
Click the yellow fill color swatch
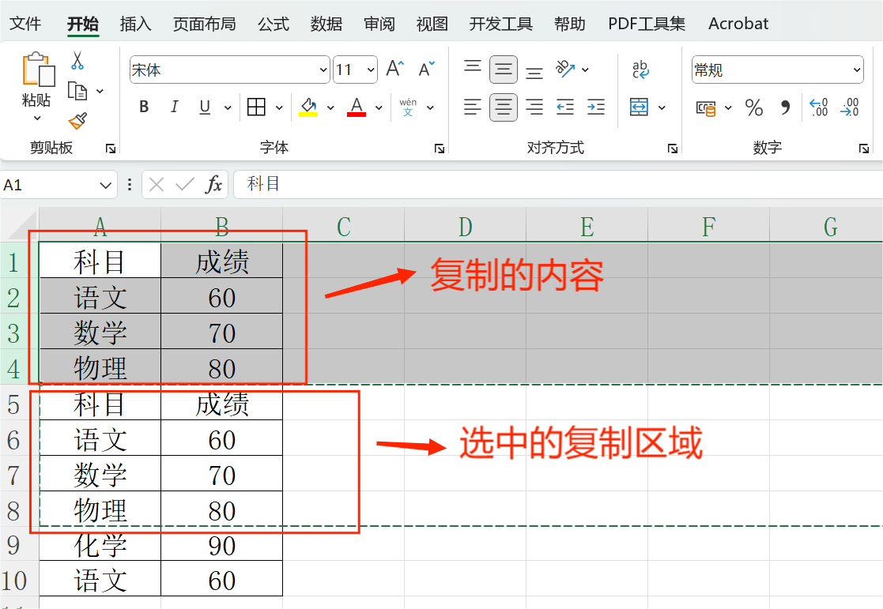pos(307,112)
